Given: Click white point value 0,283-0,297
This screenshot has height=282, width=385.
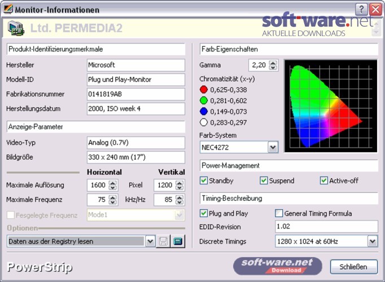Looking at the screenshot, I should pos(229,122).
